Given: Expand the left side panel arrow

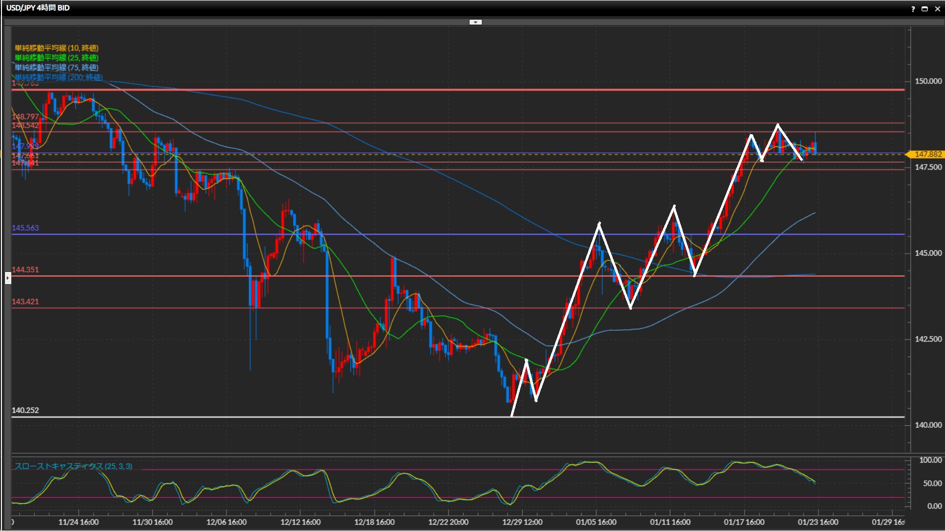Looking at the screenshot, I should pos(8,278).
